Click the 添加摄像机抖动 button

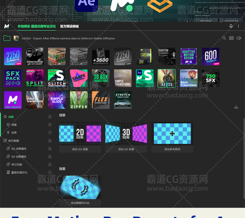point(80,203)
